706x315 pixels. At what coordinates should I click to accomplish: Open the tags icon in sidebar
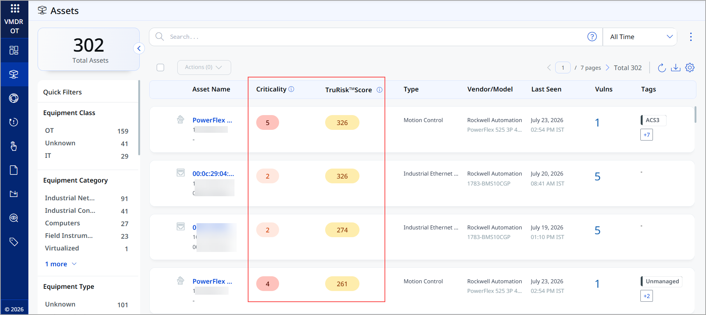(14, 242)
